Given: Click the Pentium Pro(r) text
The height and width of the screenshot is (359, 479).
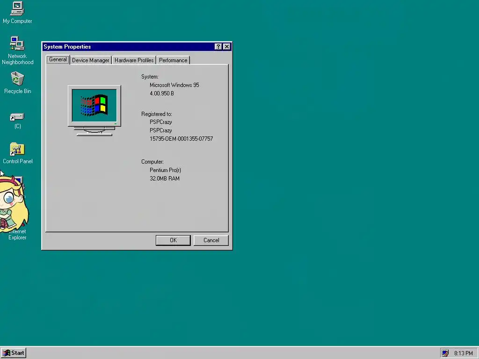Looking at the screenshot, I should click(x=165, y=170).
